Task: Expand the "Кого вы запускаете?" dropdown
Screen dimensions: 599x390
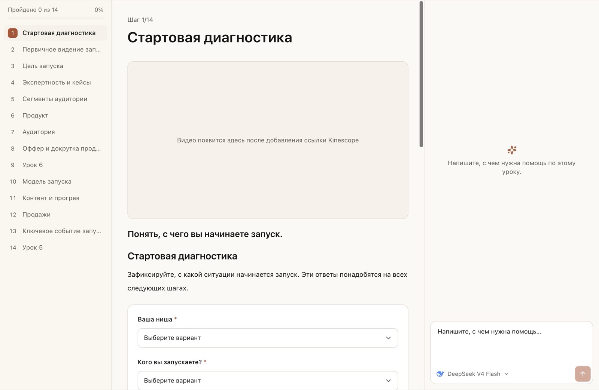Action: pyautogui.click(x=268, y=381)
